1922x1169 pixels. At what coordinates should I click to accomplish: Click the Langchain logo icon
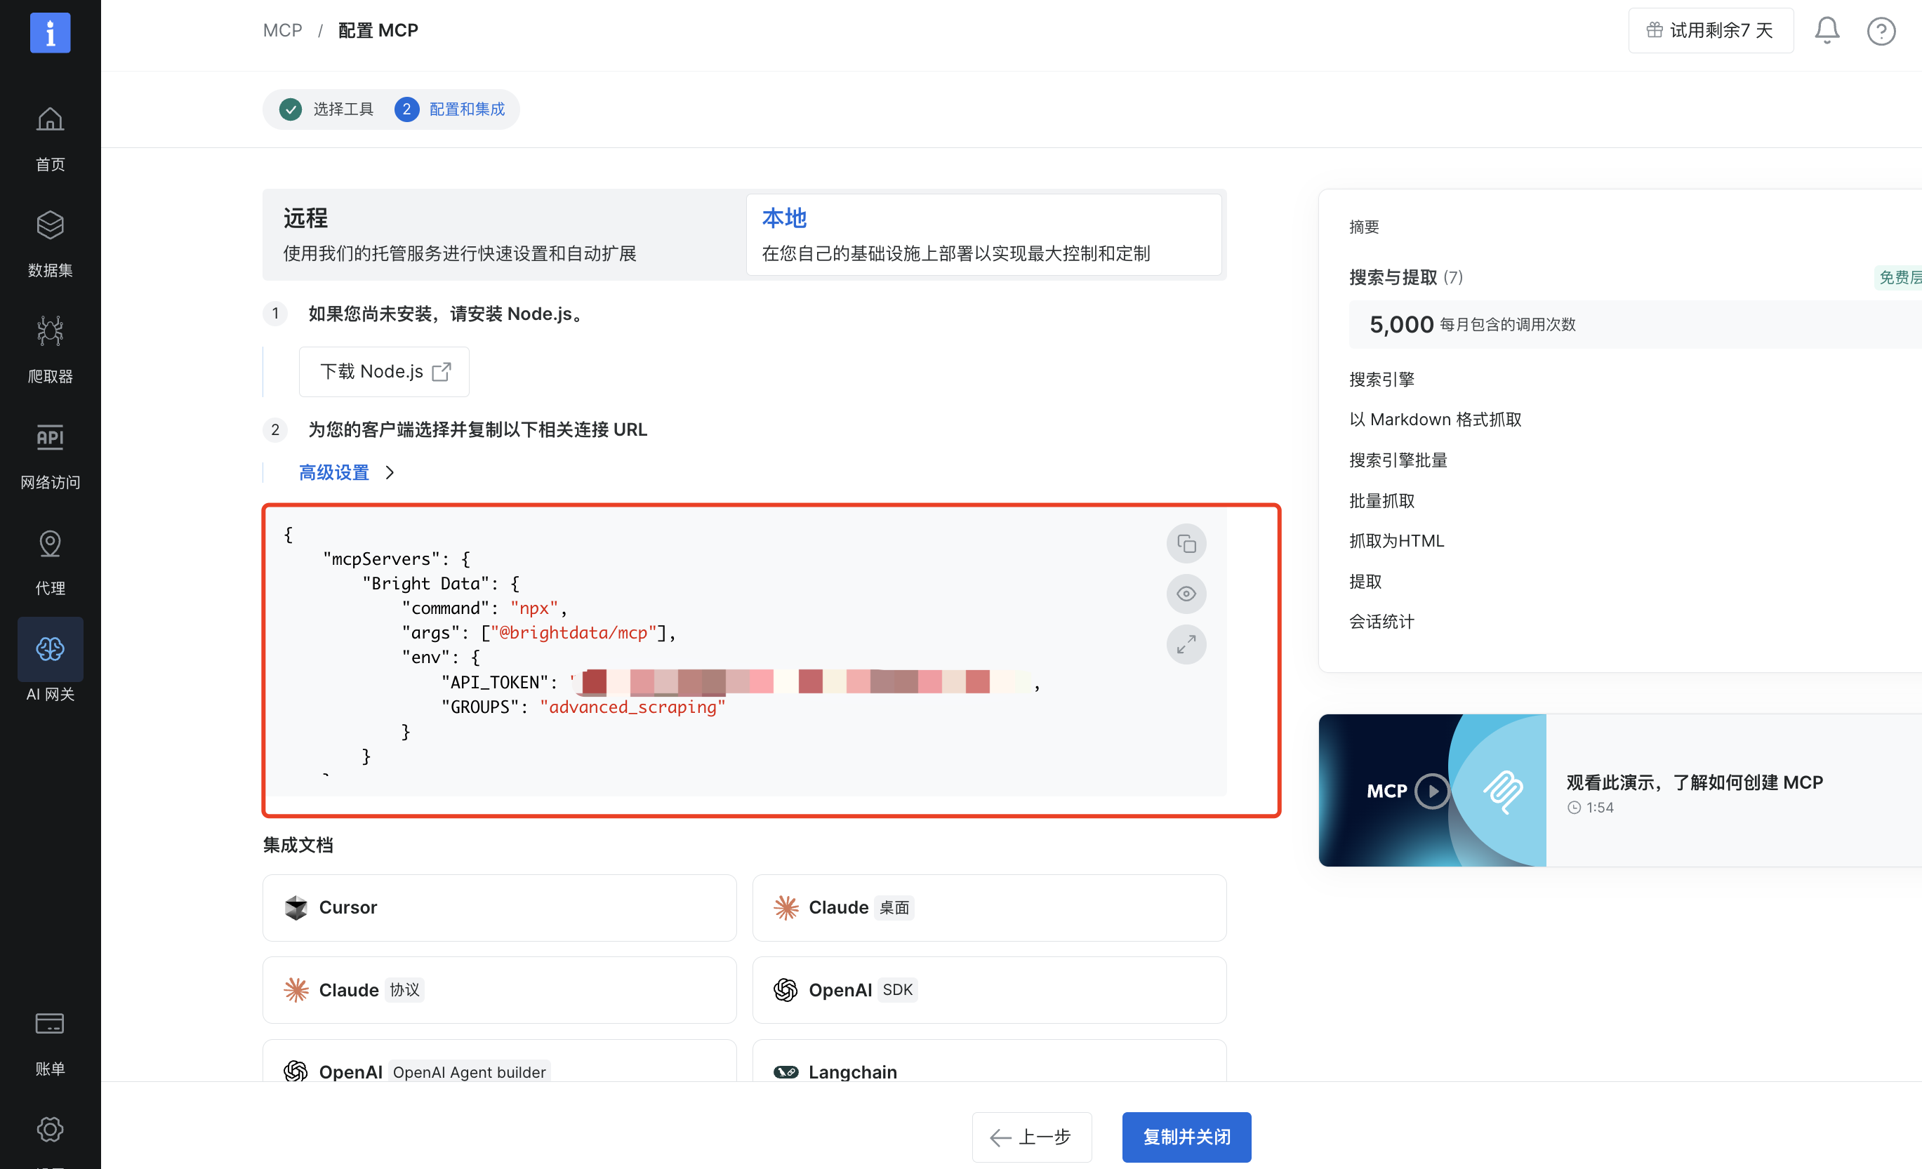coord(786,1071)
